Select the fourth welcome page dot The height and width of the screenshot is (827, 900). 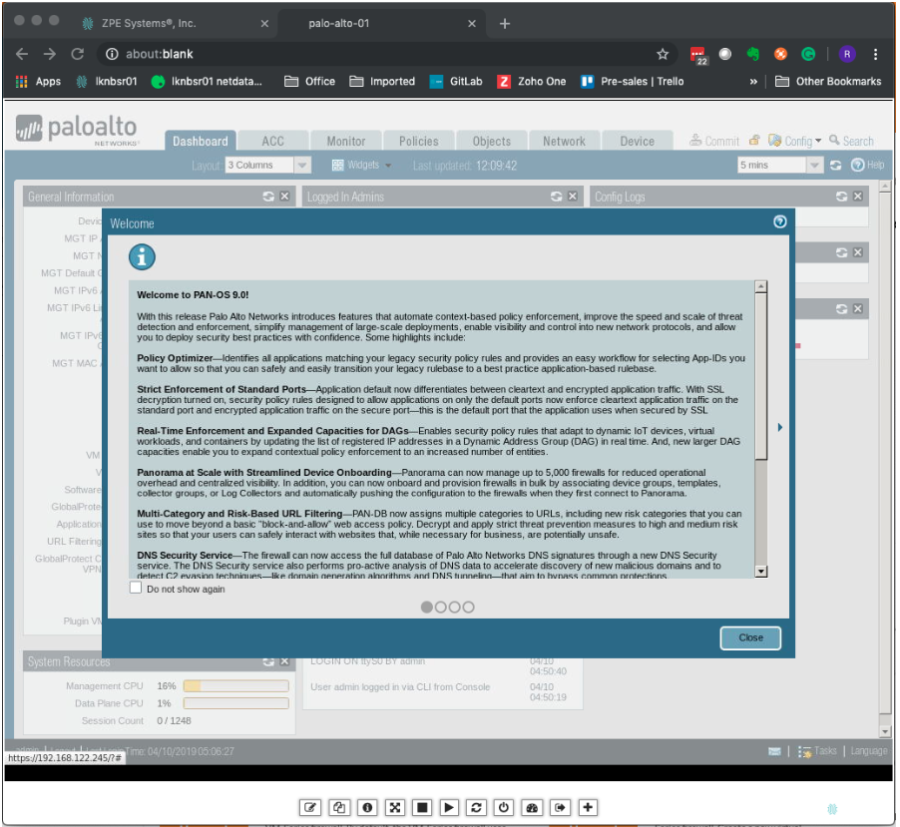[468, 607]
